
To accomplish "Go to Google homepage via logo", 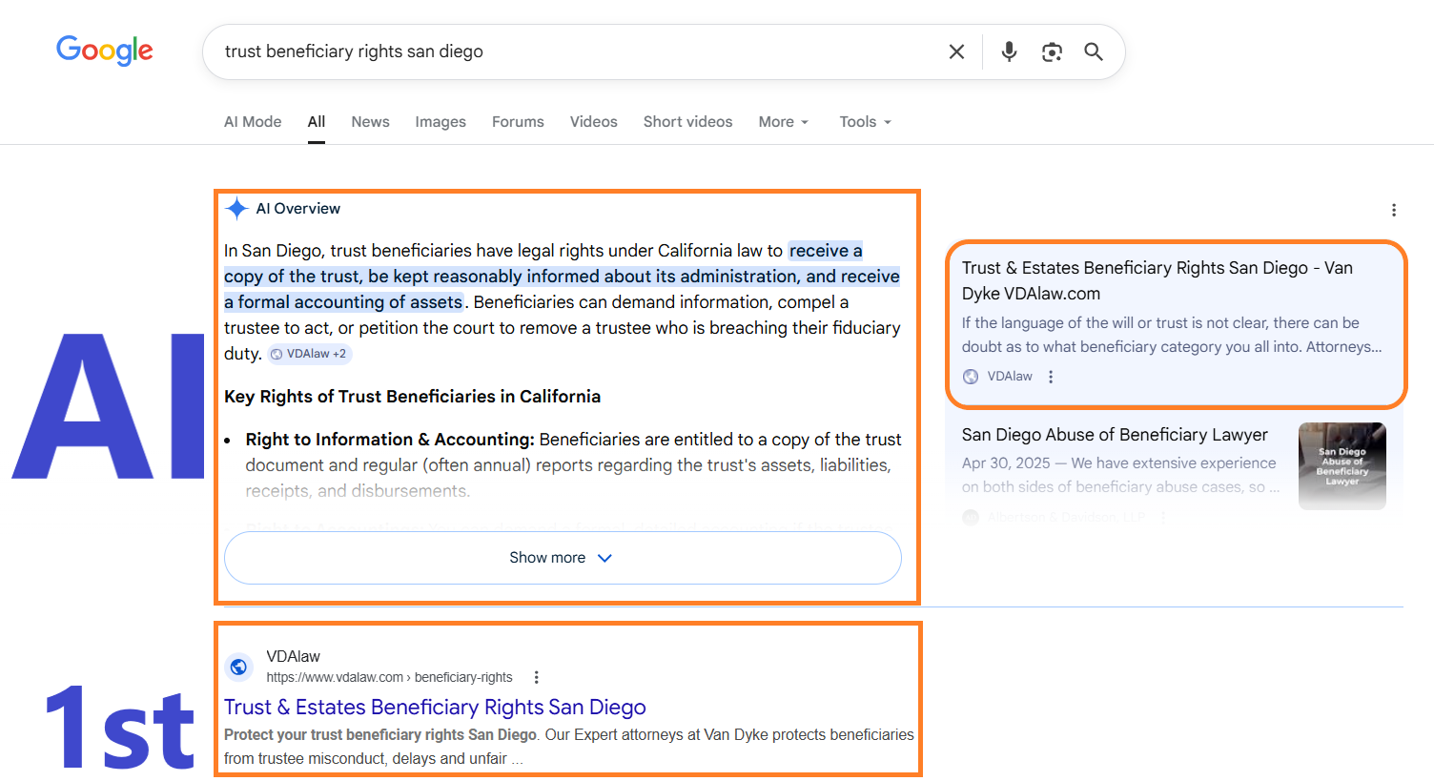I will [105, 51].
